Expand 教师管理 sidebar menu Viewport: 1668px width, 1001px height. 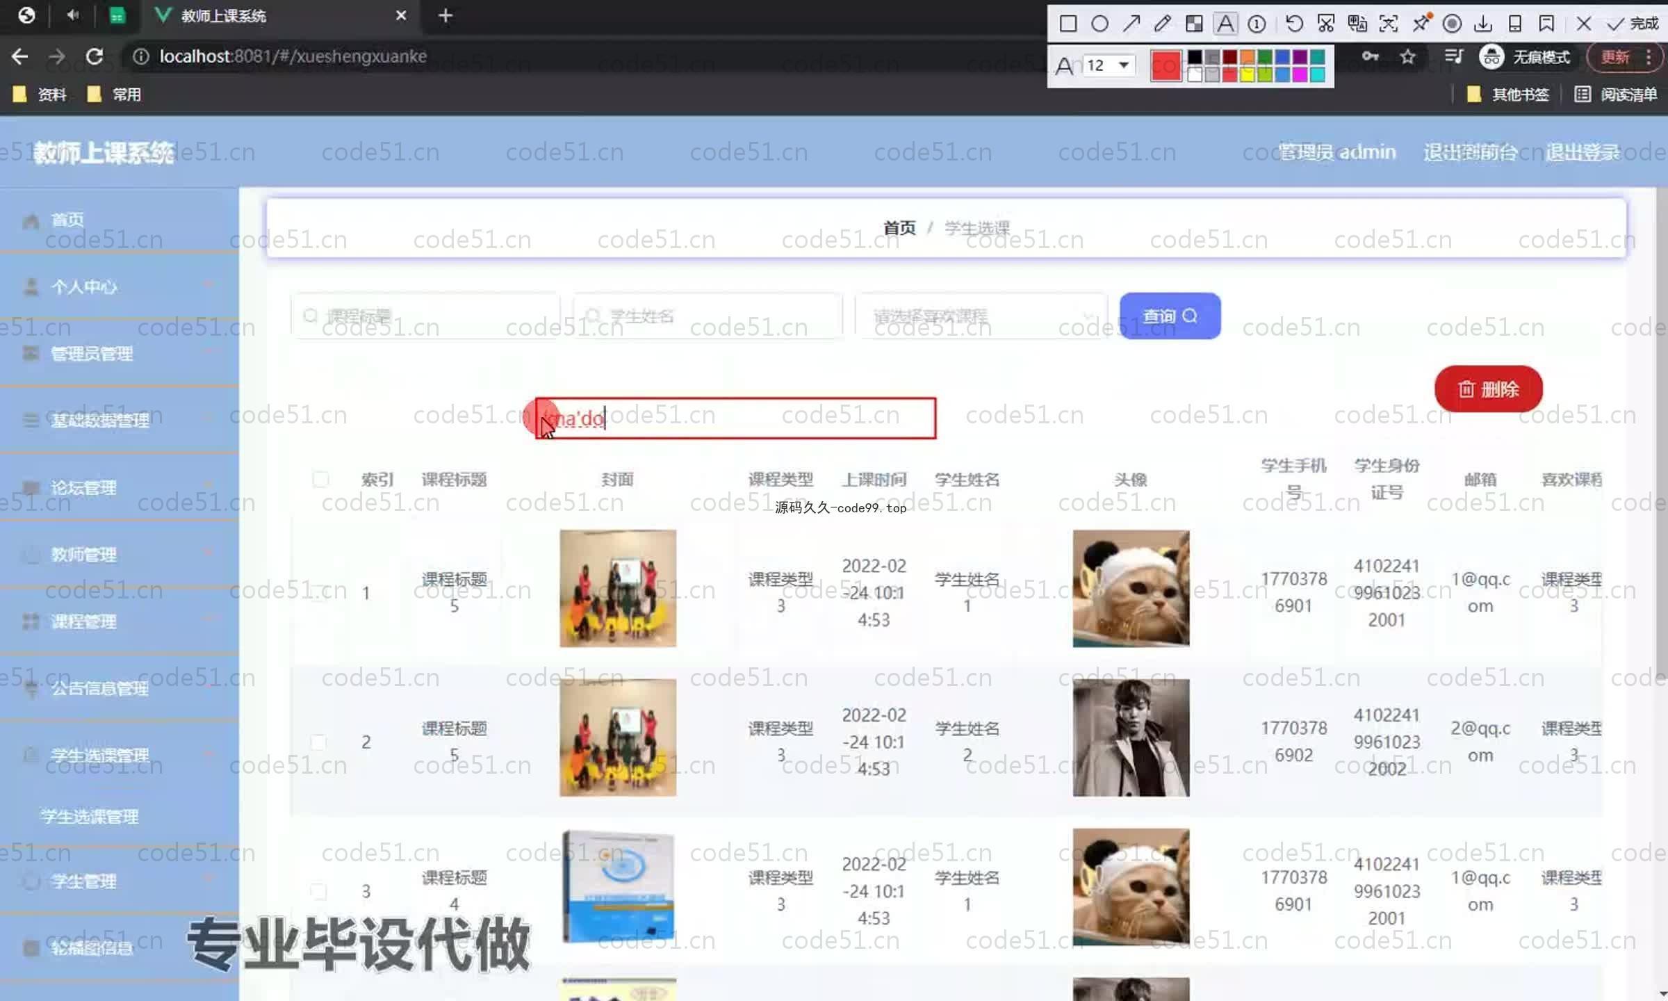point(120,554)
